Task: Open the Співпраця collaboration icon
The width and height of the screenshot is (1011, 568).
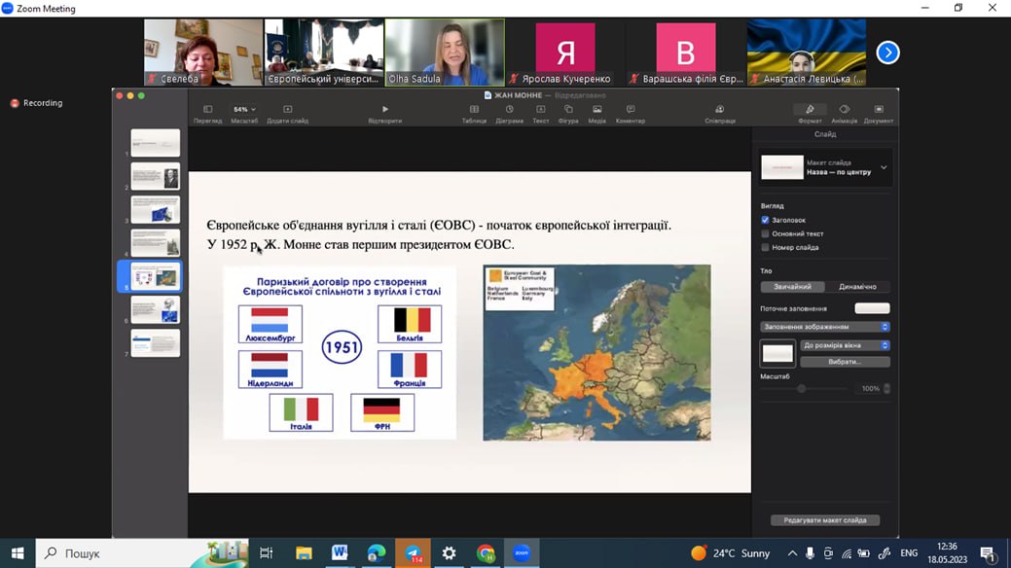Action: 719,110
